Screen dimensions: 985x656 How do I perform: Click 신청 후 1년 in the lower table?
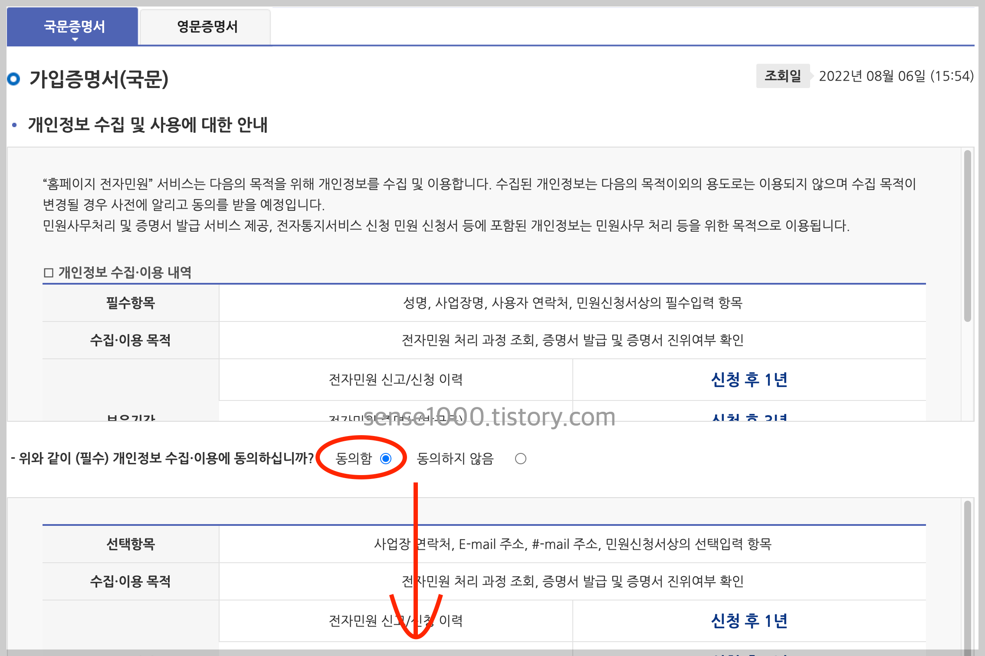[x=749, y=621]
